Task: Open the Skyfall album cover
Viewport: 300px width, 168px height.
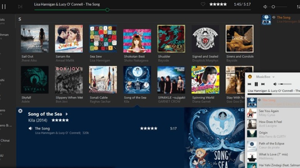Action: (35, 80)
